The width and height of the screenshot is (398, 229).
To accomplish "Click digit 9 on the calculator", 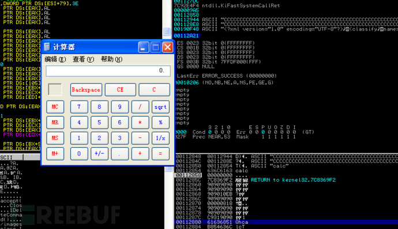I will (x=120, y=106).
